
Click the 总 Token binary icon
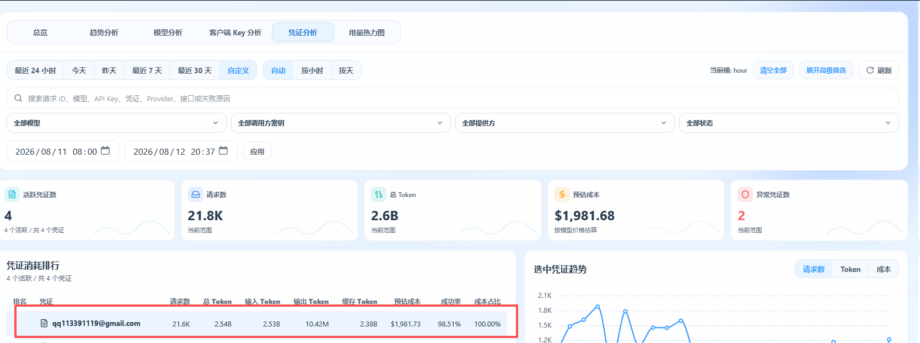[x=379, y=194]
